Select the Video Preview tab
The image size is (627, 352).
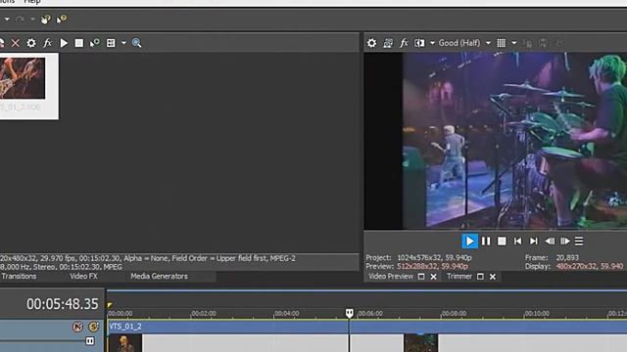coord(391,276)
